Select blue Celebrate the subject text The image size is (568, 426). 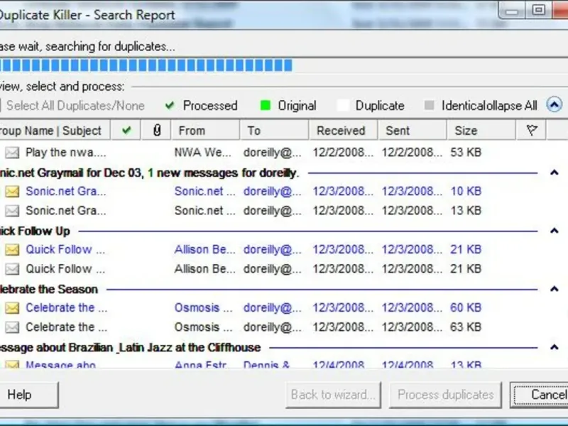click(x=66, y=308)
